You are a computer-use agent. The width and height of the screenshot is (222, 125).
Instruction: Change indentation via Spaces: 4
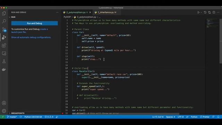pyautogui.click(x=170, y=117)
